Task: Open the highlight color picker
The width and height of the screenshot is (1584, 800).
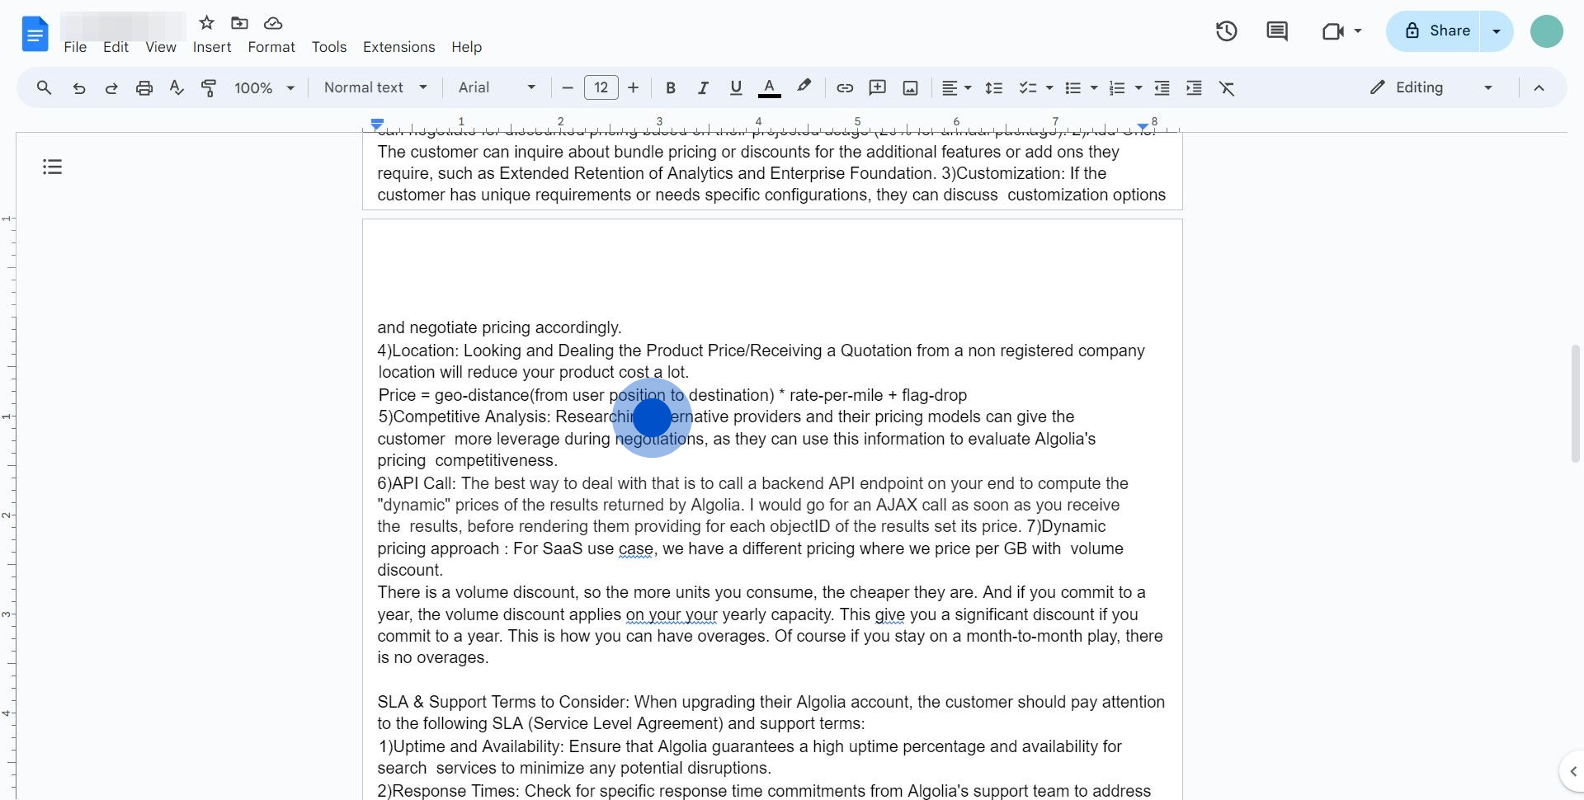Action: (x=804, y=87)
